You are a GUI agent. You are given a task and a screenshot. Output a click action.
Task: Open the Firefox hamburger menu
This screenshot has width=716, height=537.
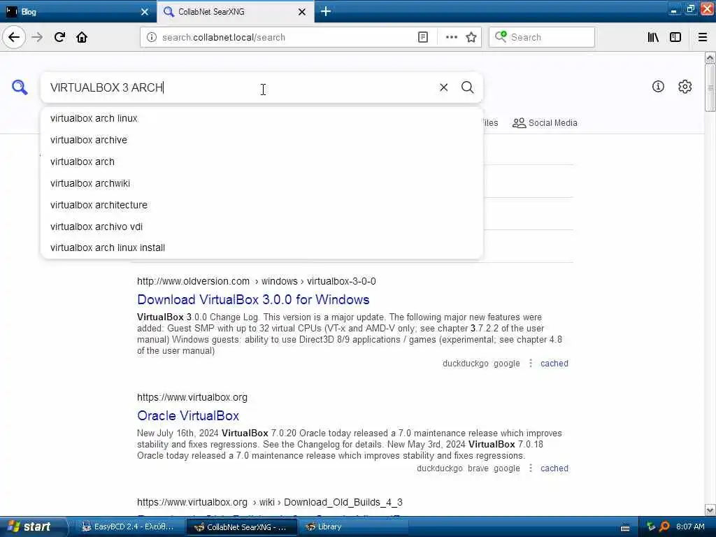pos(703,37)
